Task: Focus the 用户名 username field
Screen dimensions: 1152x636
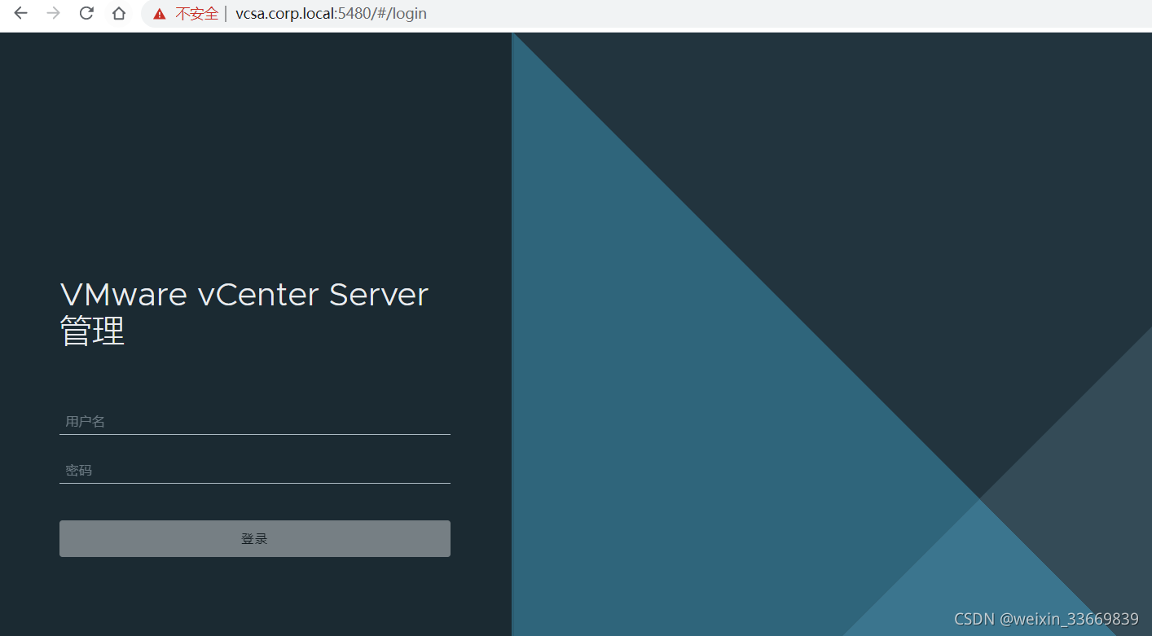Action: tap(255, 422)
